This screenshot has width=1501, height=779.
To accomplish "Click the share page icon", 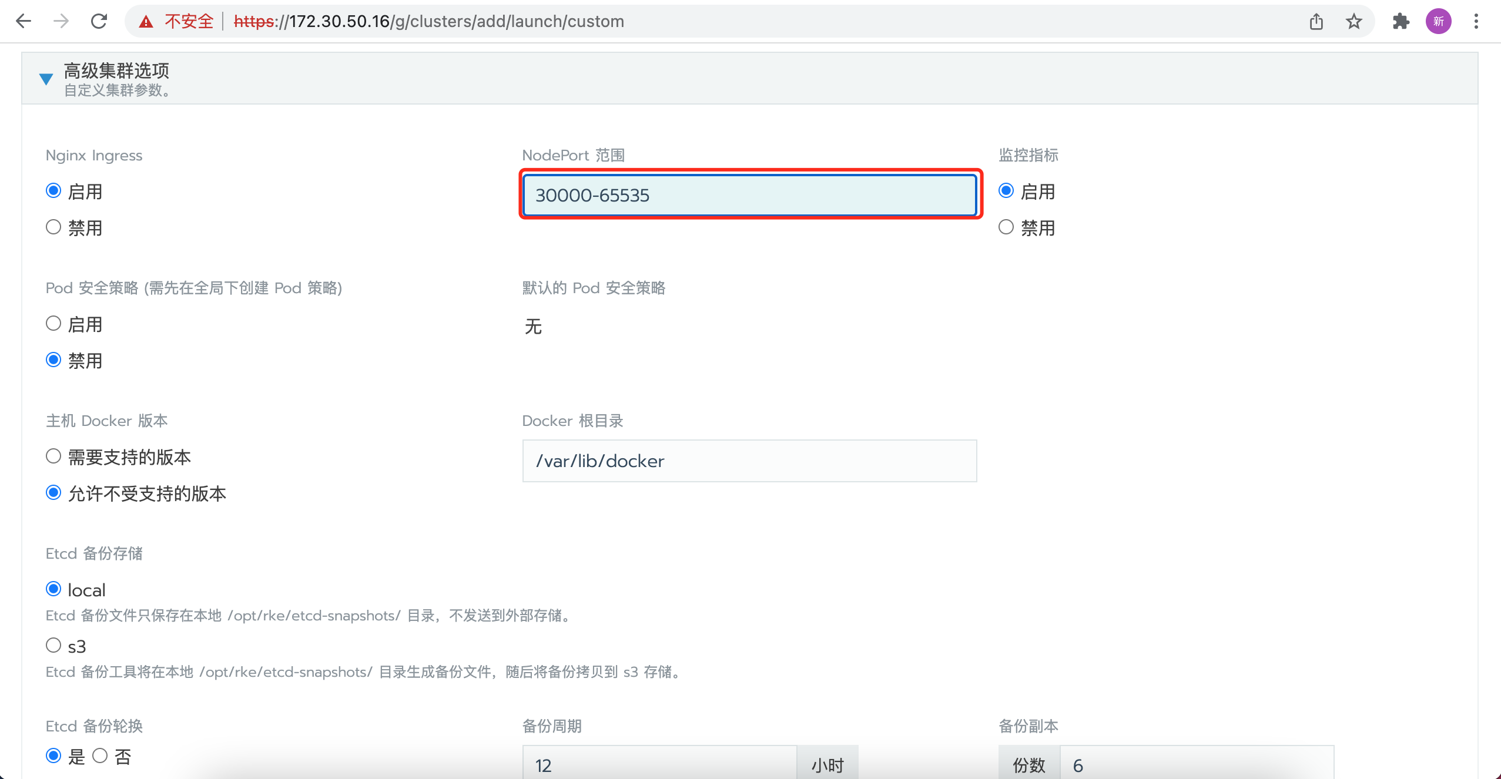I will (x=1316, y=22).
